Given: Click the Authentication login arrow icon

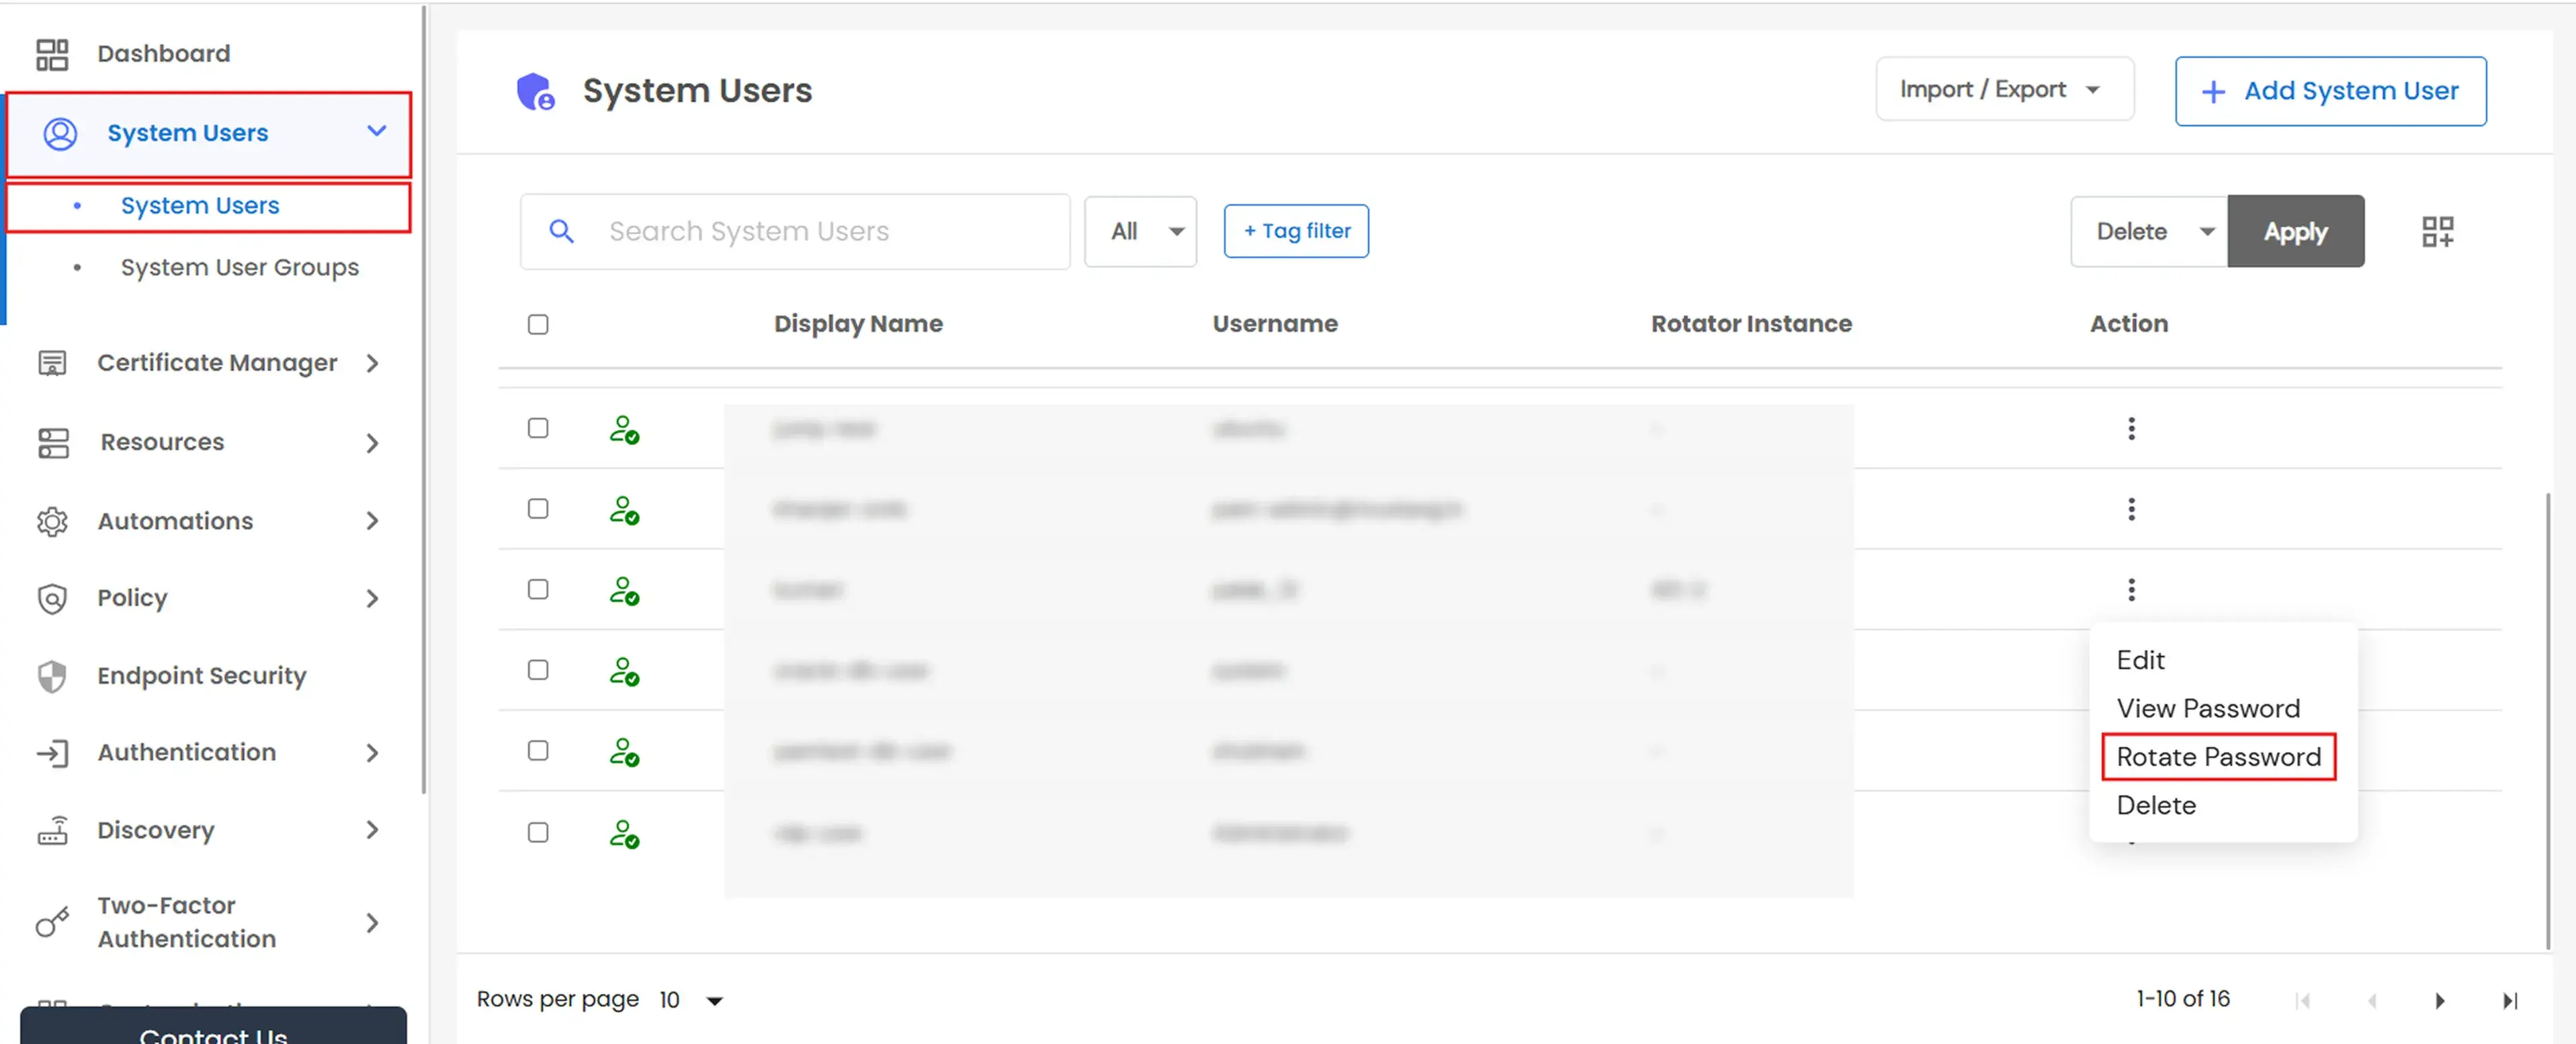Looking at the screenshot, I should pyautogui.click(x=52, y=753).
